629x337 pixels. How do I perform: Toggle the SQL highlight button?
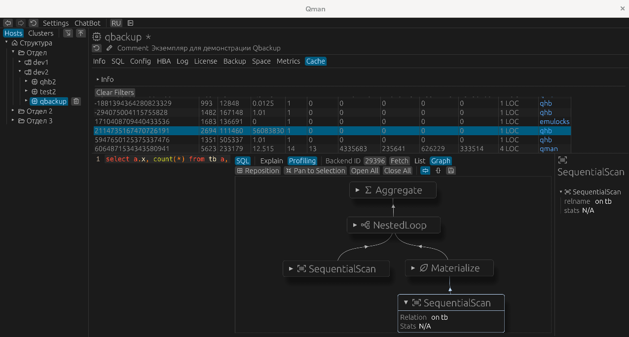[x=243, y=160]
